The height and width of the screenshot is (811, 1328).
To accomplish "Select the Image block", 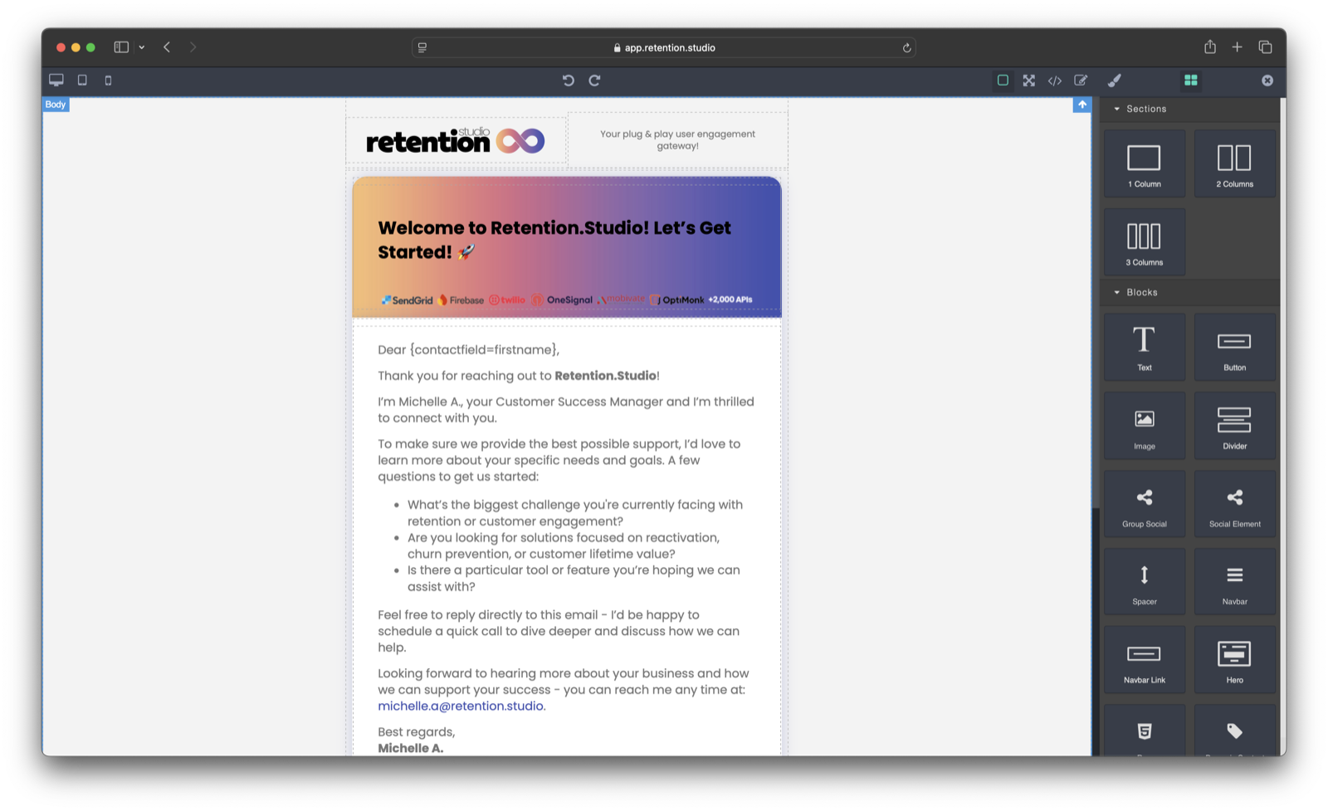I will (x=1145, y=426).
